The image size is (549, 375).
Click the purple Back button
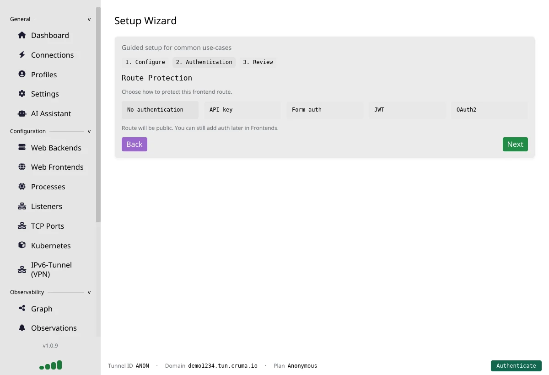135,144
